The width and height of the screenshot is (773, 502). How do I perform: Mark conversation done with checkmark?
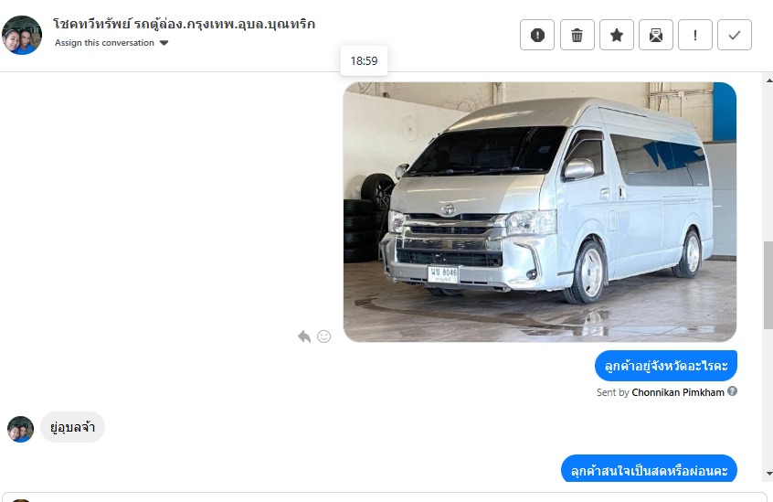[735, 35]
